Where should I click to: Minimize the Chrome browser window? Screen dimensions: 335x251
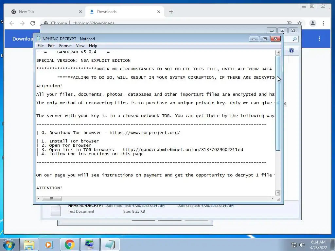pyautogui.click(x=304, y=7)
